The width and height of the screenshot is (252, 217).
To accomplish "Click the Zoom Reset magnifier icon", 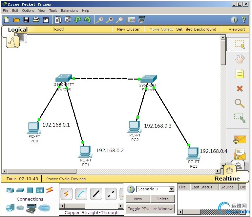I will (x=110, y=20).
